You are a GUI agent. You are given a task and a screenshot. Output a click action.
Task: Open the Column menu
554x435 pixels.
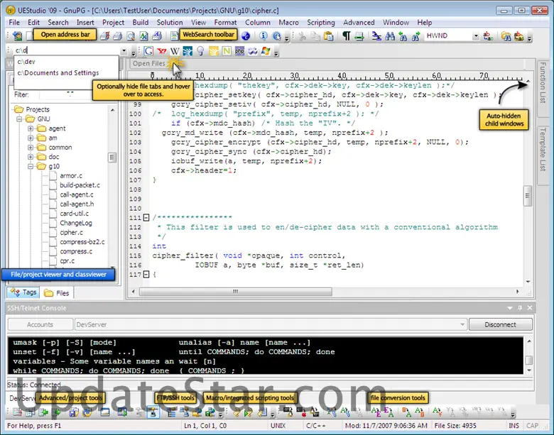258,22
